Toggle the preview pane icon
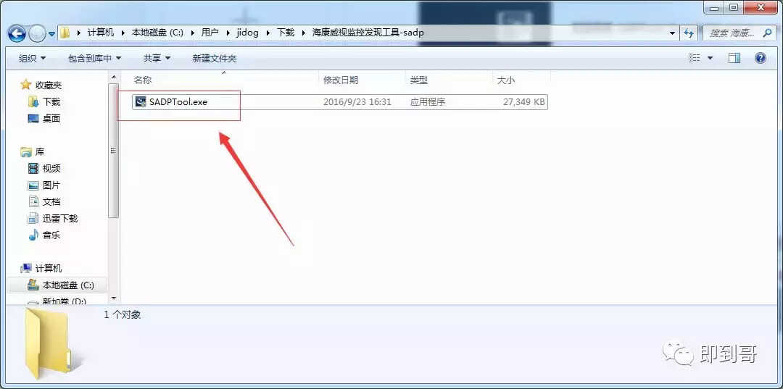Image resolution: width=783 pixels, height=389 pixels. [734, 59]
